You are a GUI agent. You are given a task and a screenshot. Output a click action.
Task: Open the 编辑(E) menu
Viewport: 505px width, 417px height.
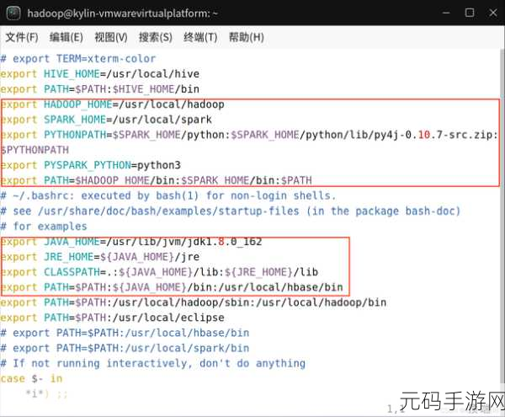66,37
